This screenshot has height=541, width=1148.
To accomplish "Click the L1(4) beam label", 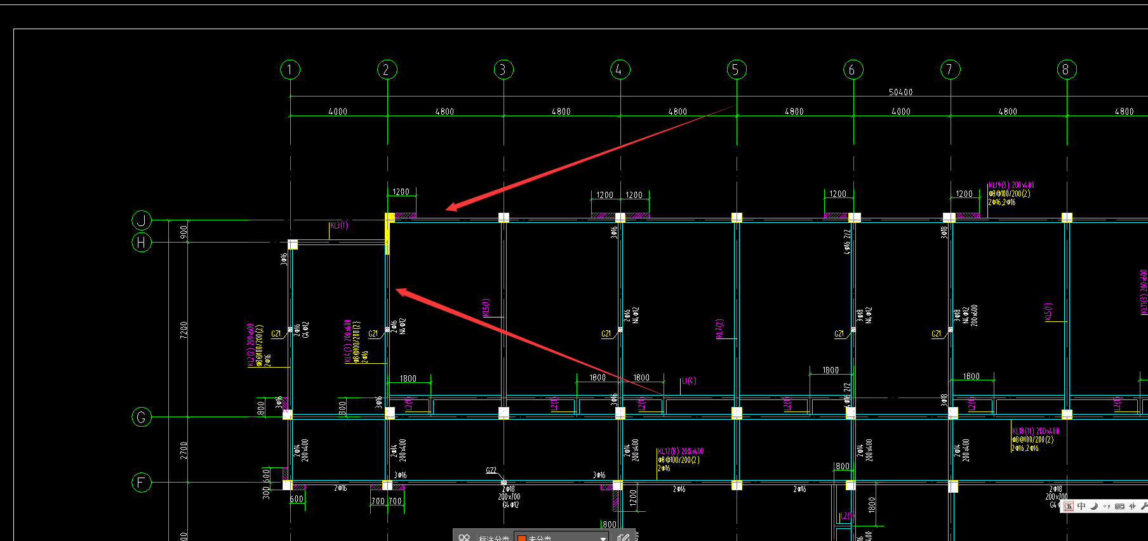I will tap(689, 381).
